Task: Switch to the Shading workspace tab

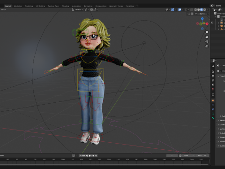Action: (x=66, y=6)
